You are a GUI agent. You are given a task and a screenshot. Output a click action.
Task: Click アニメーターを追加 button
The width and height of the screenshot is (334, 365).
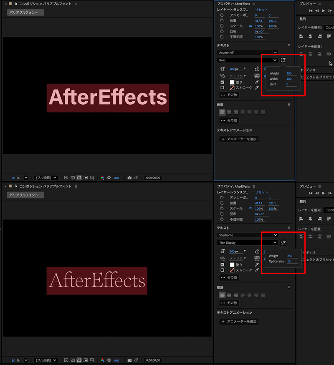pyautogui.click(x=239, y=139)
